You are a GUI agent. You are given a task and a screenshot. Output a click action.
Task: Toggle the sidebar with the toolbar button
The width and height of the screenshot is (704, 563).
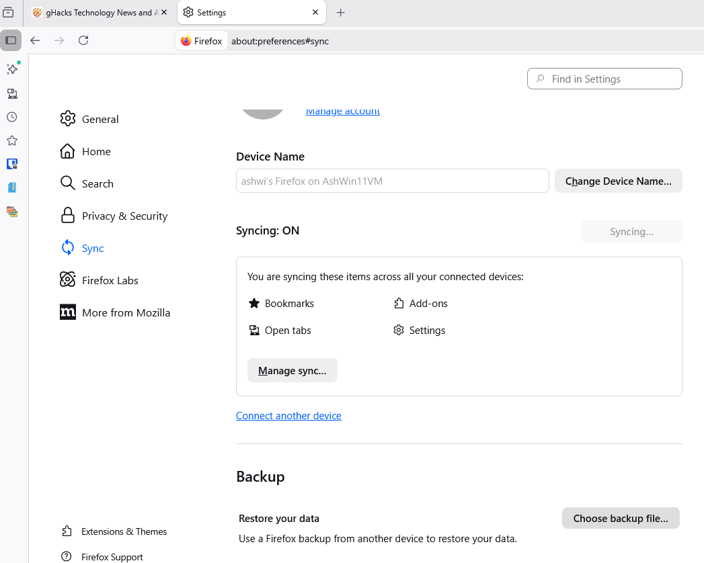[11, 40]
